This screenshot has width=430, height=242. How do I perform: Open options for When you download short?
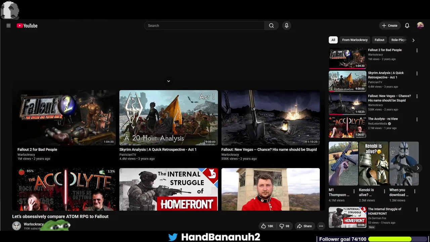click(415, 191)
